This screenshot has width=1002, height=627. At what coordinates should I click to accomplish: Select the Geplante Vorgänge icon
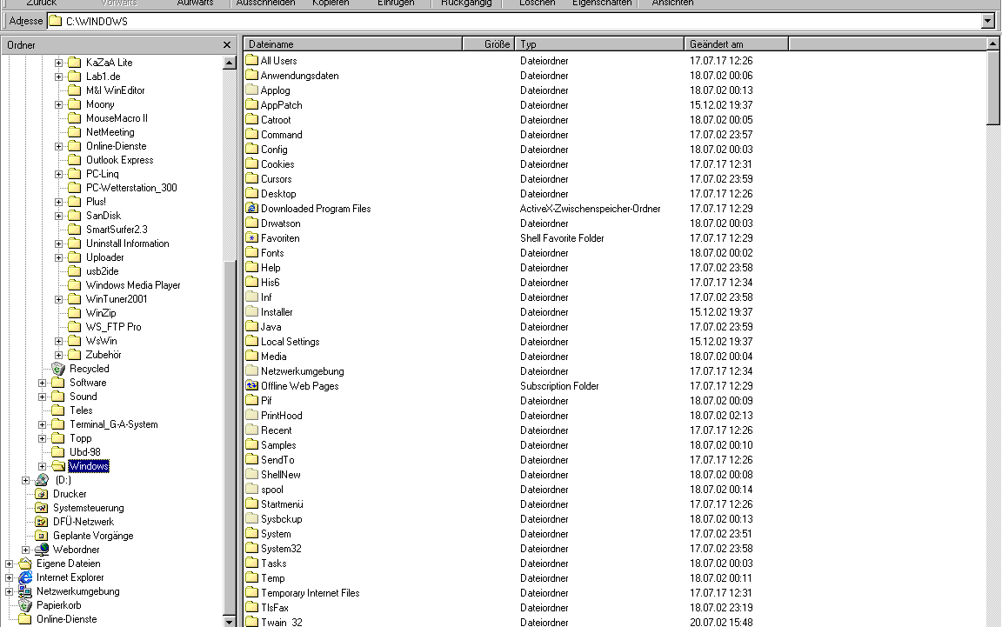41,536
